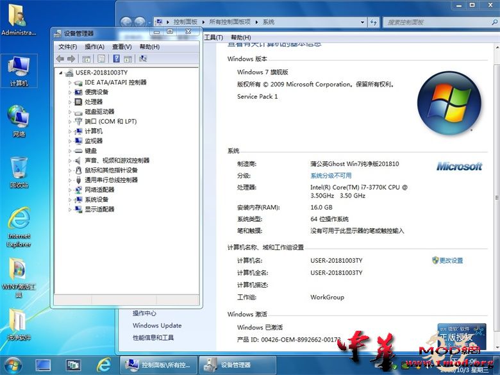Click scan for hardware changes toolbar icon

click(x=143, y=59)
